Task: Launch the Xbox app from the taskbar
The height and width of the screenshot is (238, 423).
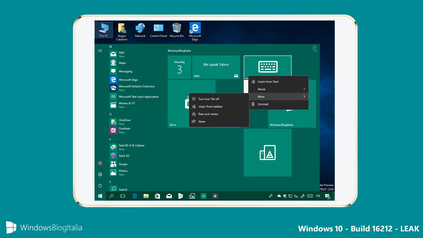Action: tap(215, 196)
